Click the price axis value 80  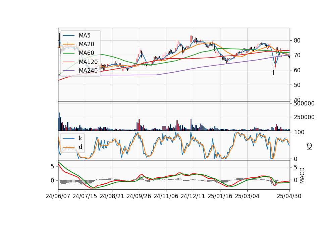pos(297,41)
